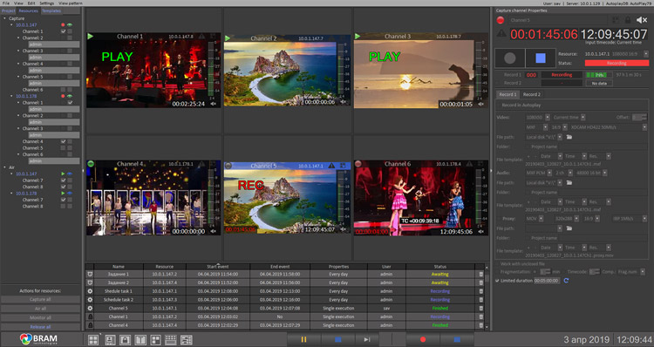This screenshot has height=347, width=654.
Task: Choose the two-column layout icon
Action: click(140, 340)
